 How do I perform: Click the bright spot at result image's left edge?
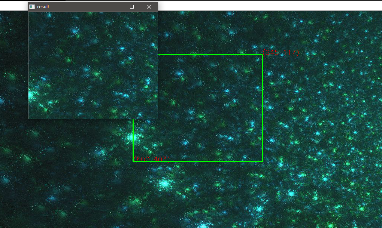pyautogui.click(x=31, y=95)
